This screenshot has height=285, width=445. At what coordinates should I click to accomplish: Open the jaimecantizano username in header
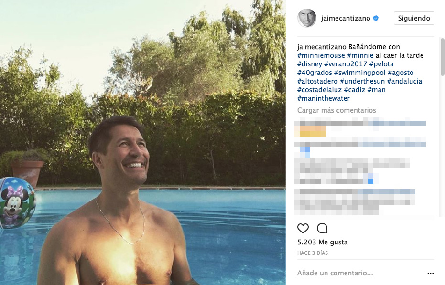[346, 18]
